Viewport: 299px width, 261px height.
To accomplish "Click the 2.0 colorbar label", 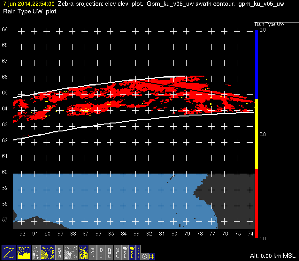I will pyautogui.click(x=263, y=134).
